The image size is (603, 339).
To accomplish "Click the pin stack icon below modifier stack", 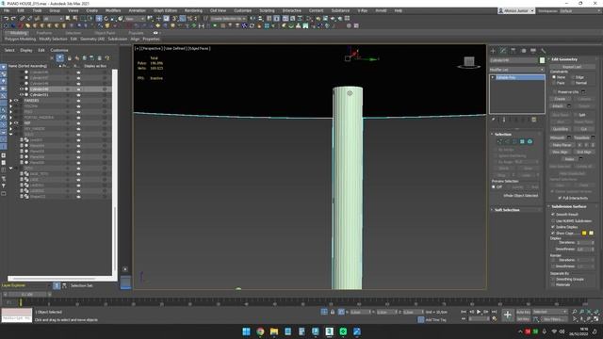I will tap(494, 120).
